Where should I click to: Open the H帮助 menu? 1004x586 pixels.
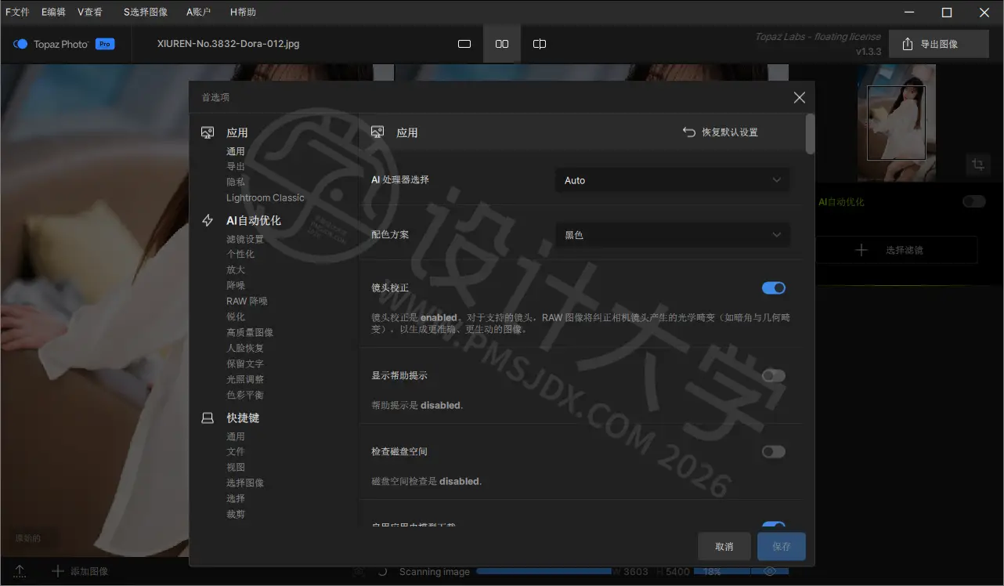coord(243,12)
